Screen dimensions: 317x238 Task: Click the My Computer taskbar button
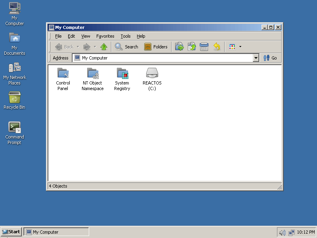[56, 232]
